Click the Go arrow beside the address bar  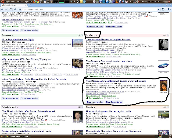(x=159, y=9)
